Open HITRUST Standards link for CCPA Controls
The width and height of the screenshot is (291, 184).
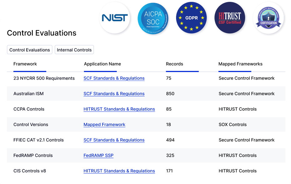(119, 109)
